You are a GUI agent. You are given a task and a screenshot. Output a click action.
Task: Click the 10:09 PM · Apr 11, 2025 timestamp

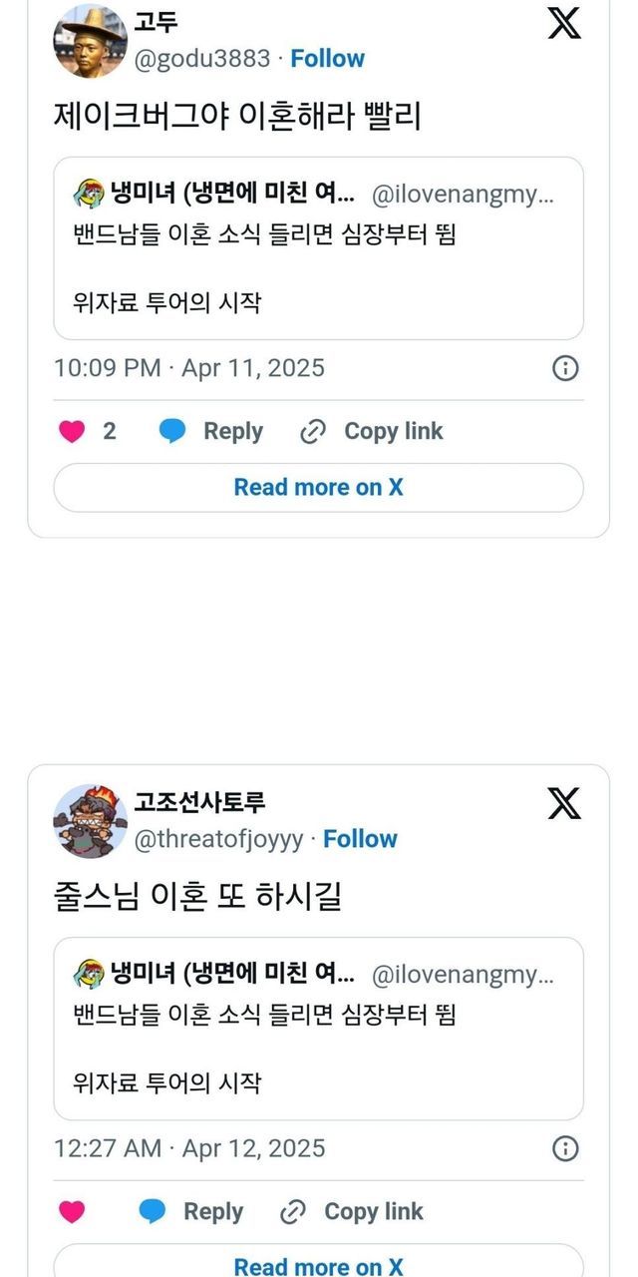pyautogui.click(x=189, y=368)
